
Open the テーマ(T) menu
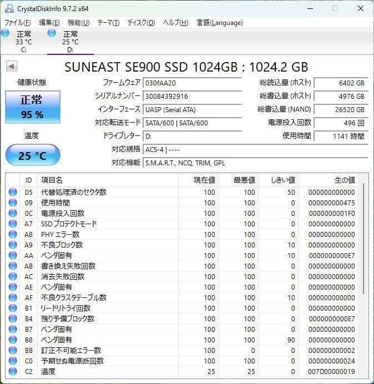pos(108,23)
